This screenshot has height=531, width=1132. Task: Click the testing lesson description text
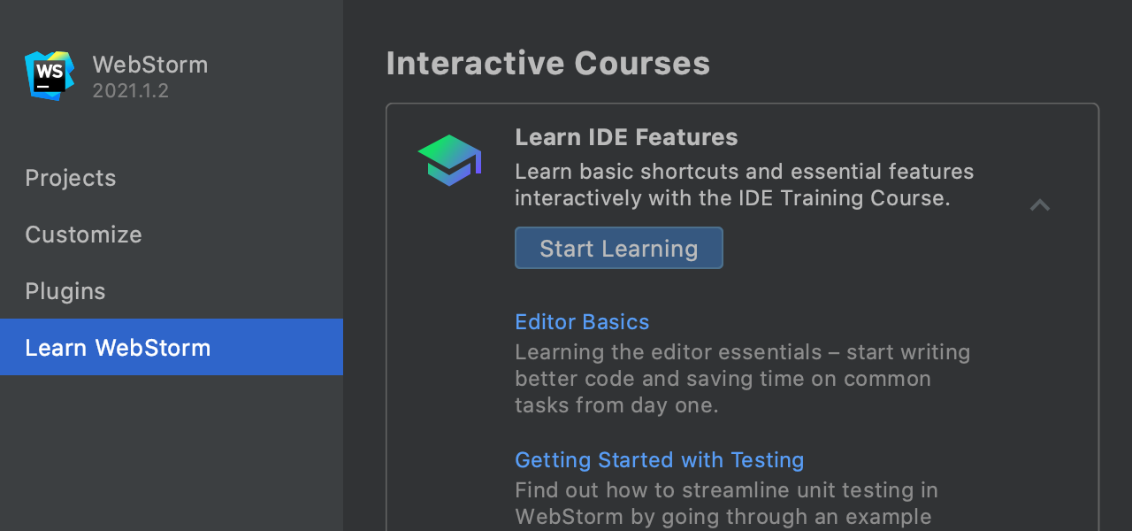point(725,503)
